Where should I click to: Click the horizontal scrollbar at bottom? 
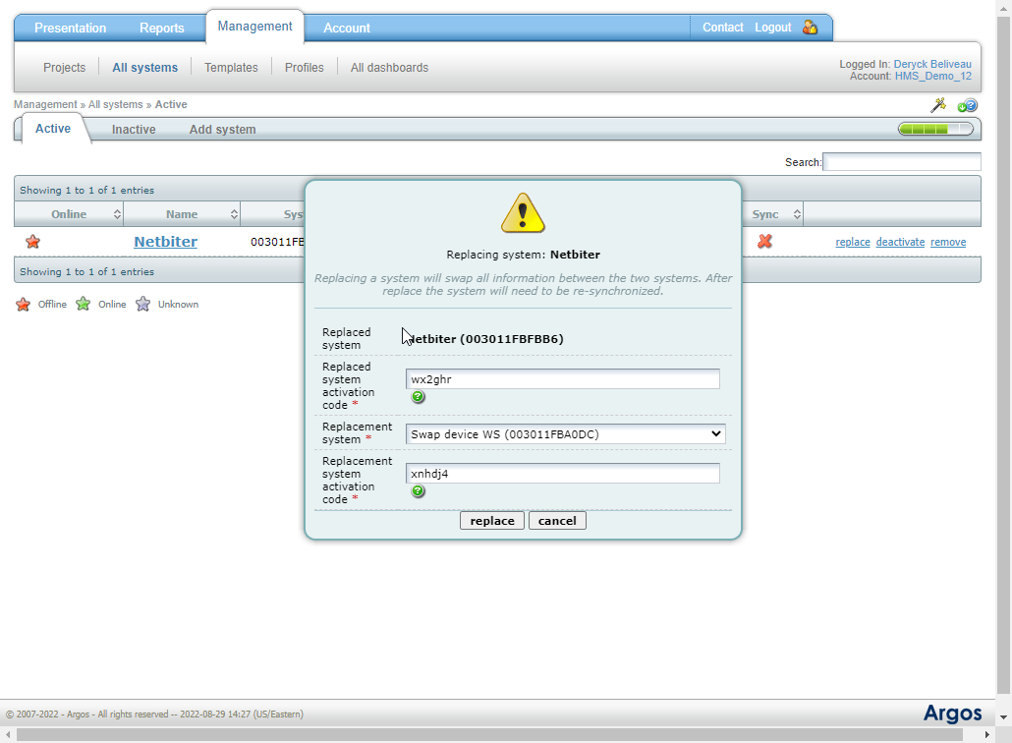pyautogui.click(x=489, y=734)
